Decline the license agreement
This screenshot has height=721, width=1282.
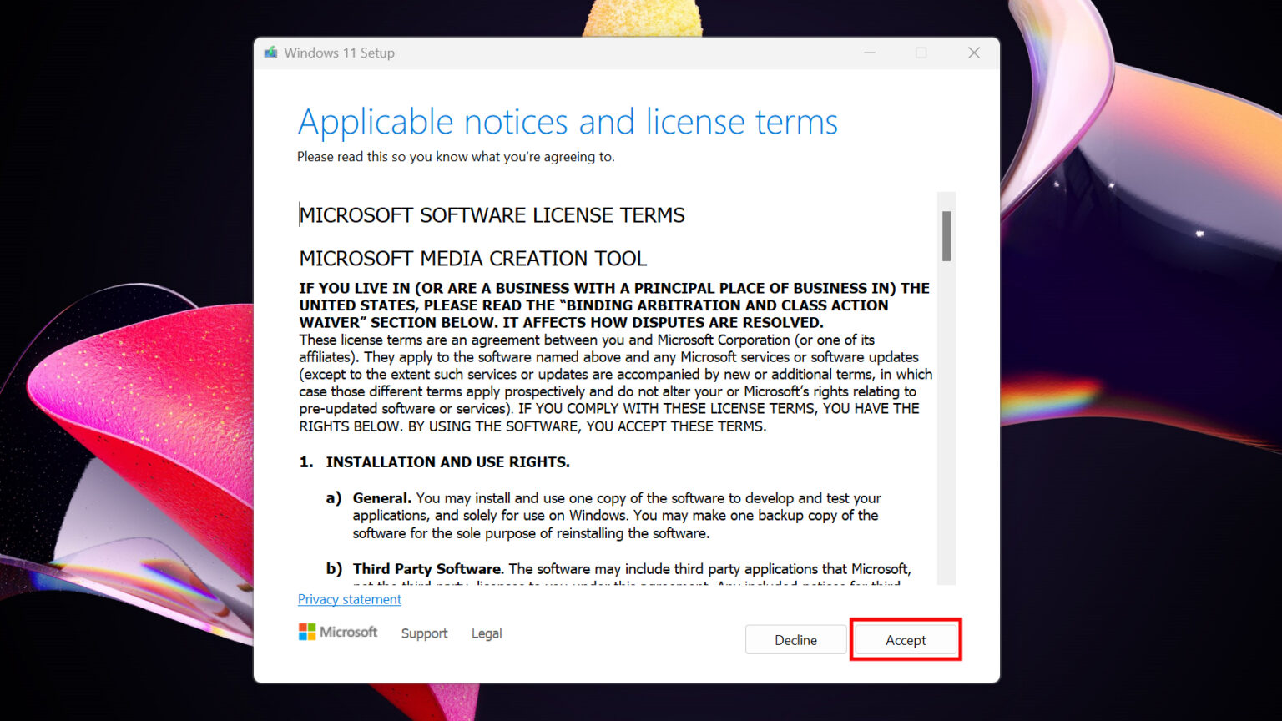(x=795, y=639)
